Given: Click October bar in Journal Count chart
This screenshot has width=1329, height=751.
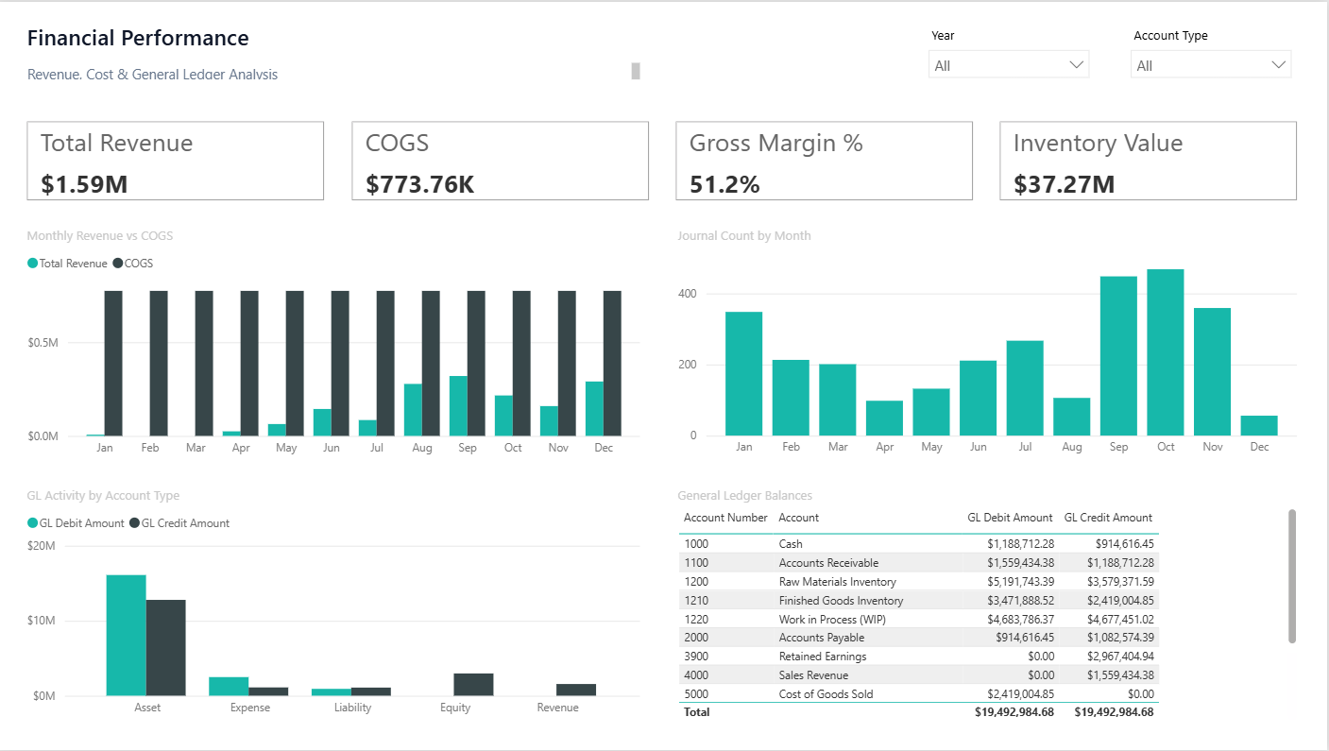Looking at the screenshot, I should (1166, 352).
